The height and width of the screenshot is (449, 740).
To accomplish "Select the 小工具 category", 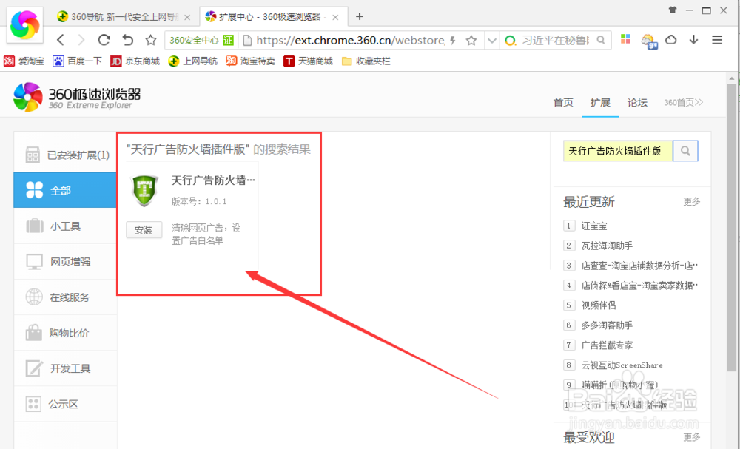I will pos(65,226).
